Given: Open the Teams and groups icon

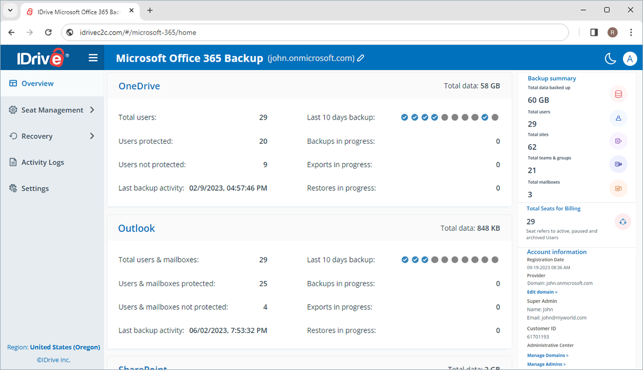Looking at the screenshot, I should (x=618, y=164).
